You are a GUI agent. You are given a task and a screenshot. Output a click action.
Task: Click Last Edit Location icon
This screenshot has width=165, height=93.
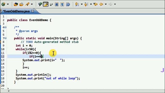[96, 4]
